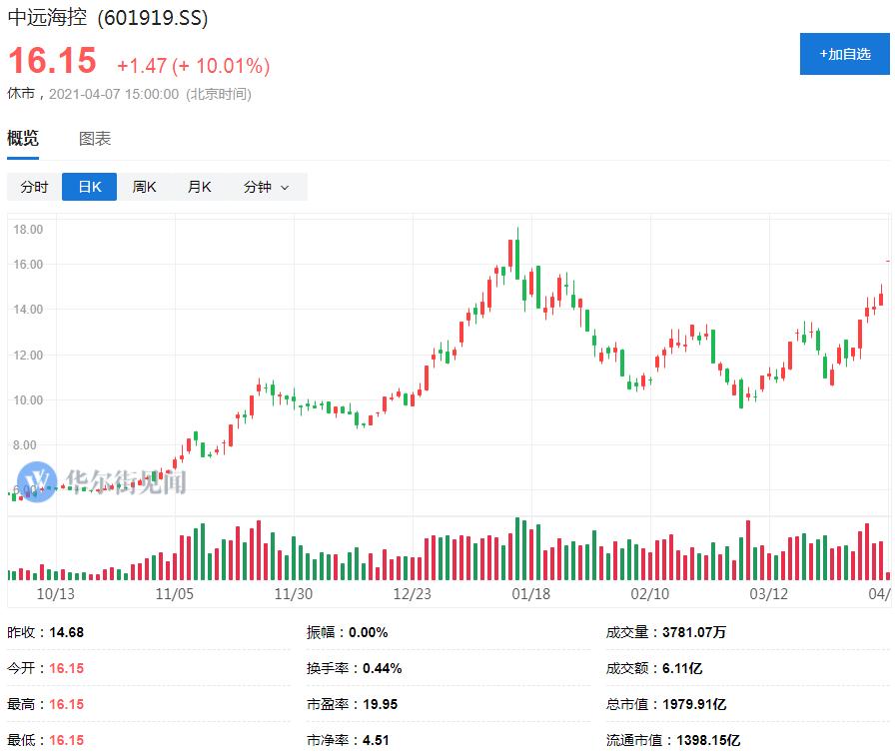Click the 成交量 3781.07万 volume value
The width and height of the screenshot is (895, 753).
694,632
